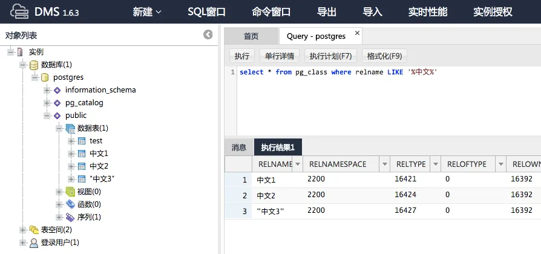Open the 新建 dropdown menu
The height and width of the screenshot is (254, 541).
pos(147,12)
